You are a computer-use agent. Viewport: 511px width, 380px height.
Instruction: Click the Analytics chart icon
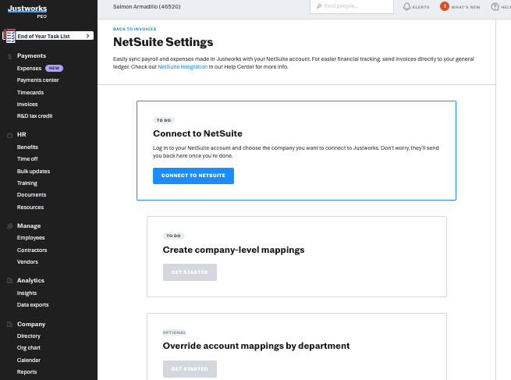10,281
